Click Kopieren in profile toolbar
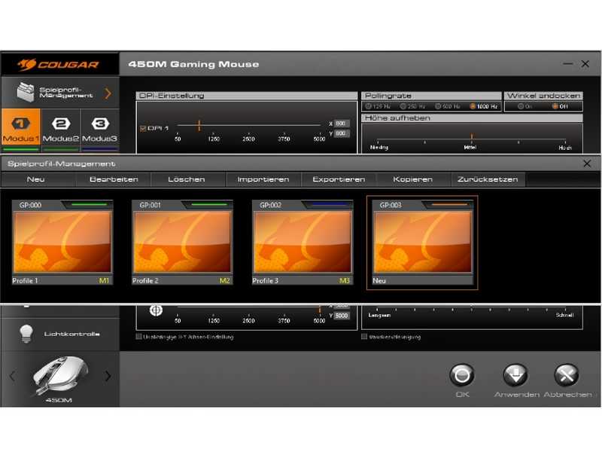Screen dimensions: 602x452 [412, 179]
